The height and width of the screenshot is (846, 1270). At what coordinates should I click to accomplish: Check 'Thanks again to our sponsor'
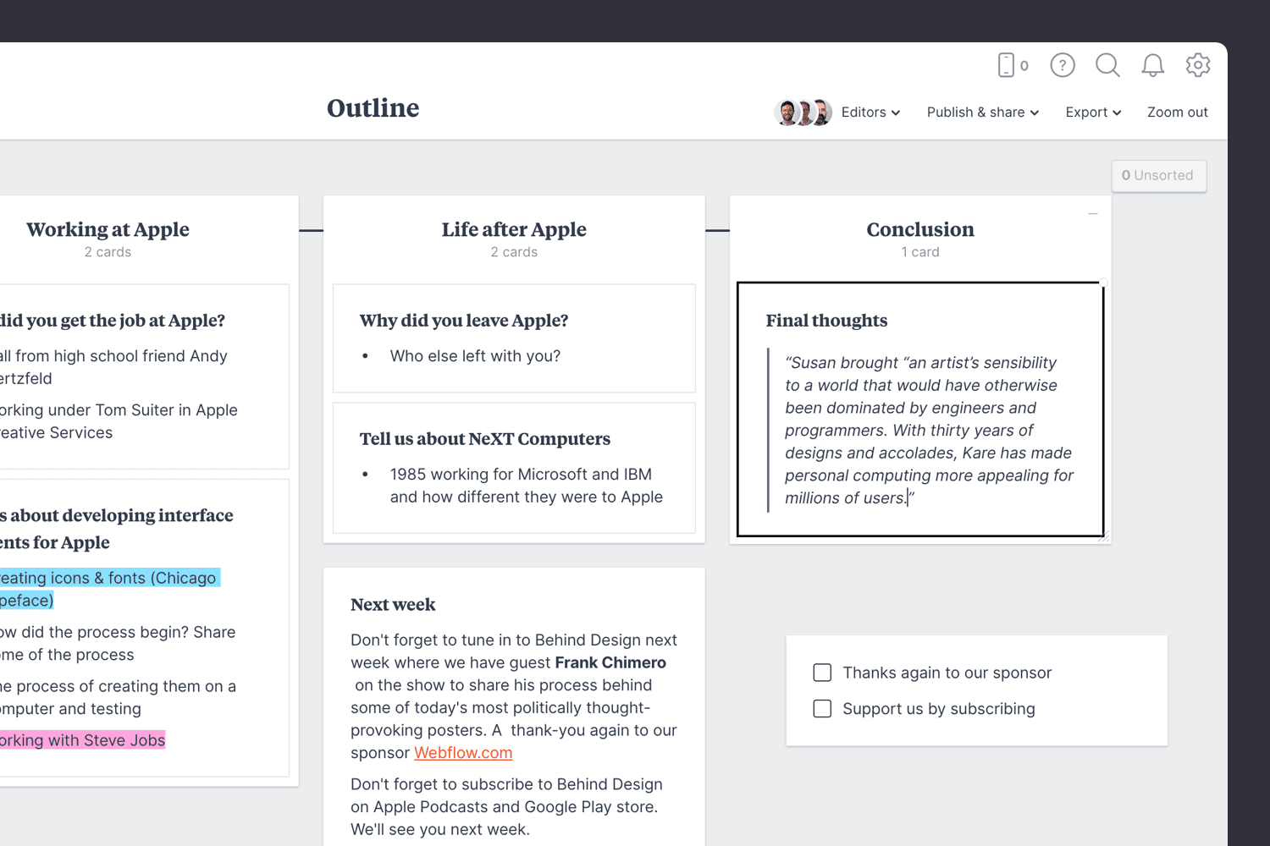click(822, 673)
